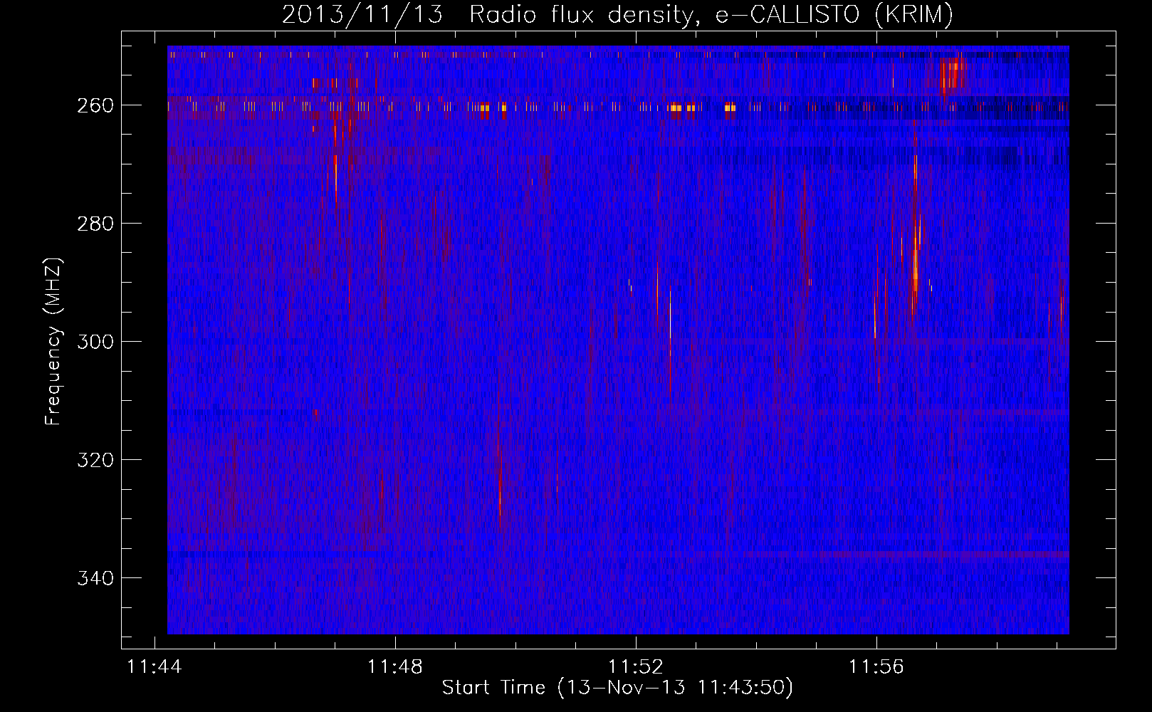Image resolution: width=1152 pixels, height=712 pixels.
Task: Click the date "2013/11/13" in the title
Action: (362, 14)
